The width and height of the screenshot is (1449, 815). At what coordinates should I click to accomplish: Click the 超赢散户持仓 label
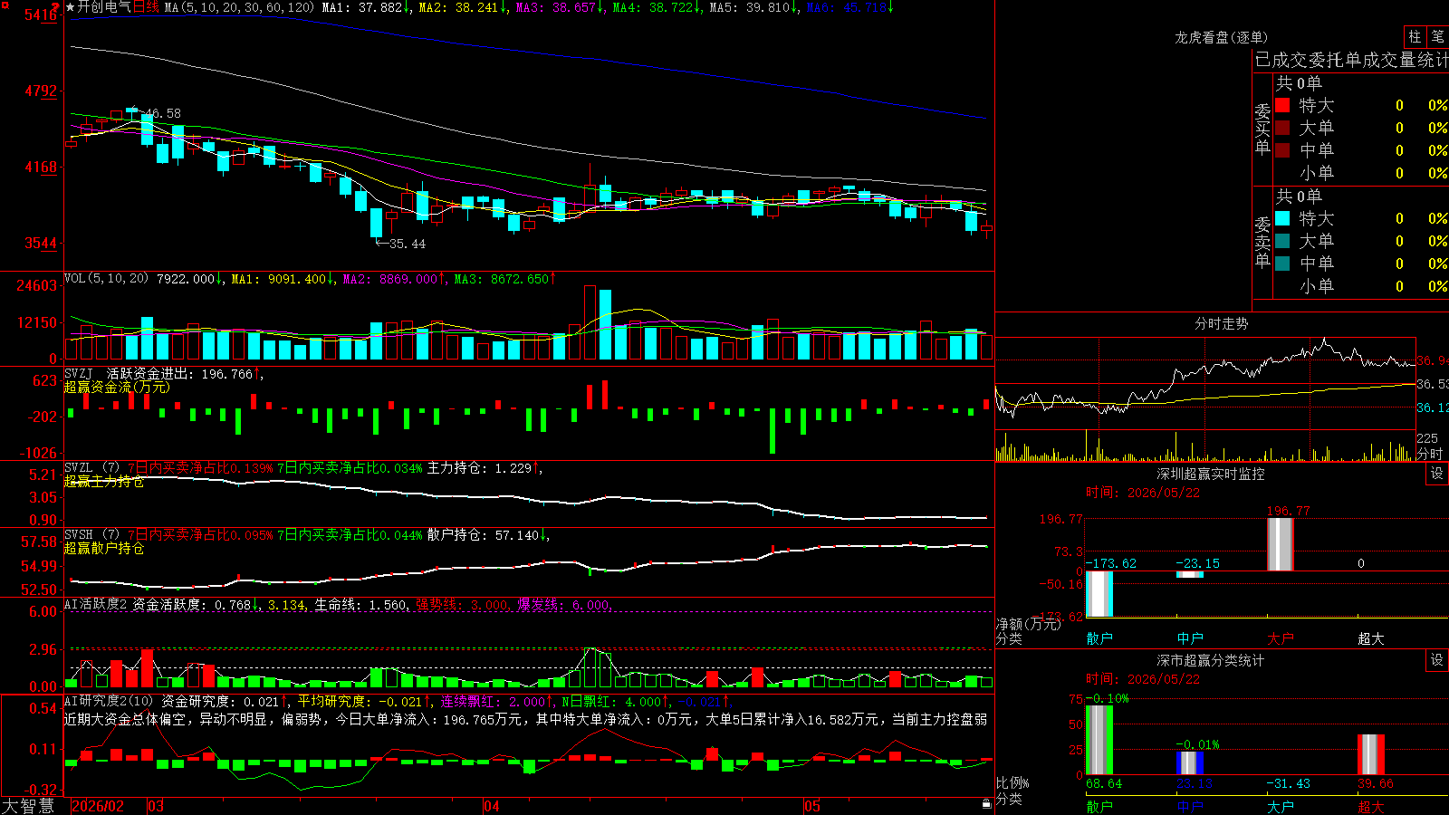point(104,548)
